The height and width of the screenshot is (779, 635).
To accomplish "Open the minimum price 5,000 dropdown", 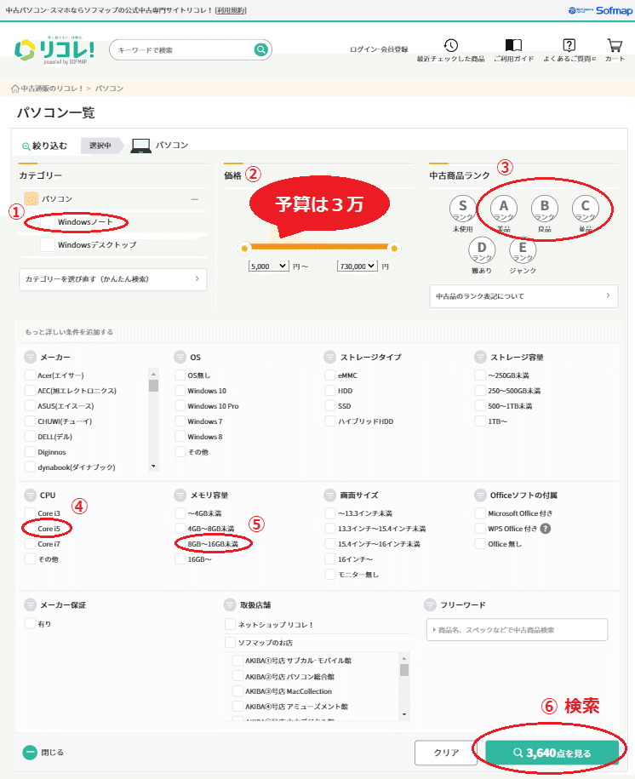I will click(x=268, y=266).
